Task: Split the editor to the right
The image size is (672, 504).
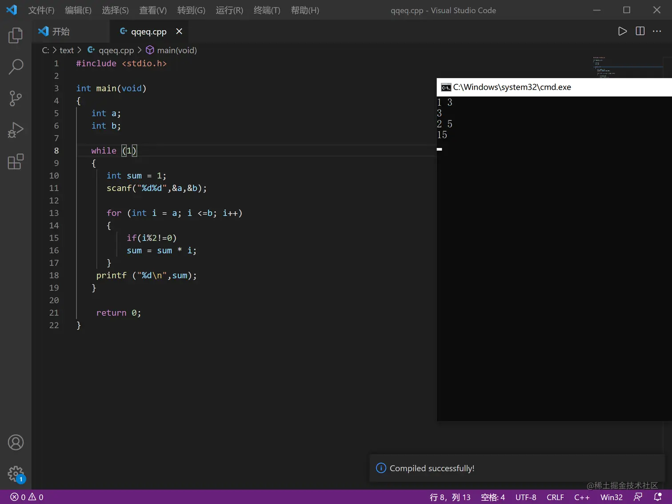Action: (x=640, y=31)
